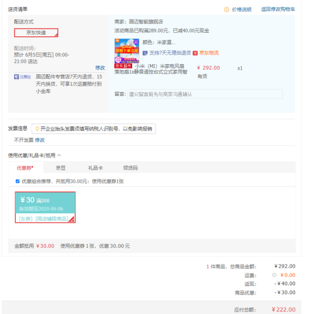The height and width of the screenshot is (314, 316).
Task: Click 应付总额 ¥222.00 amount
Action: [x=283, y=310]
